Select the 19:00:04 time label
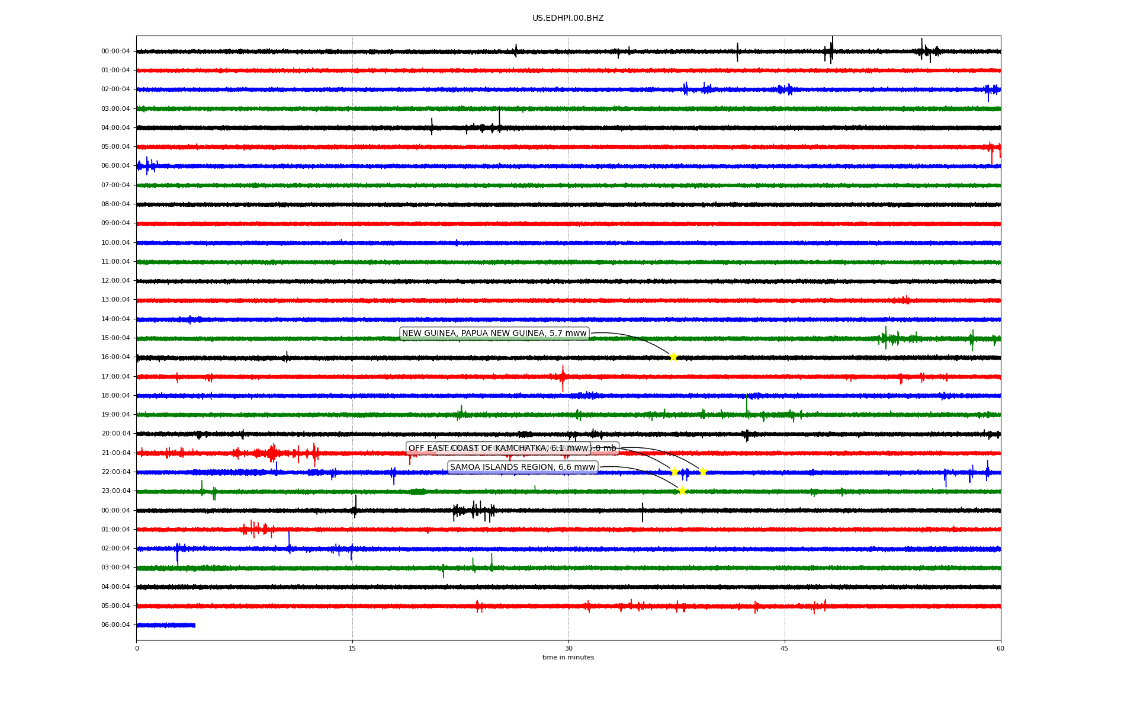The image size is (1137, 711). tap(115, 415)
